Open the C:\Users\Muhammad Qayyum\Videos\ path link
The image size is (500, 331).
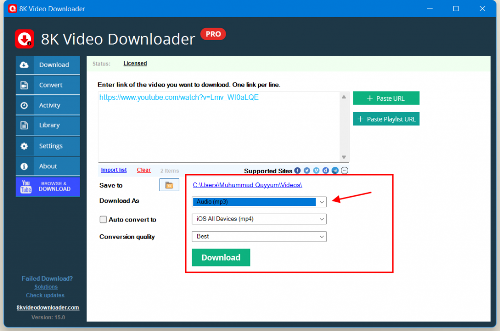(248, 185)
